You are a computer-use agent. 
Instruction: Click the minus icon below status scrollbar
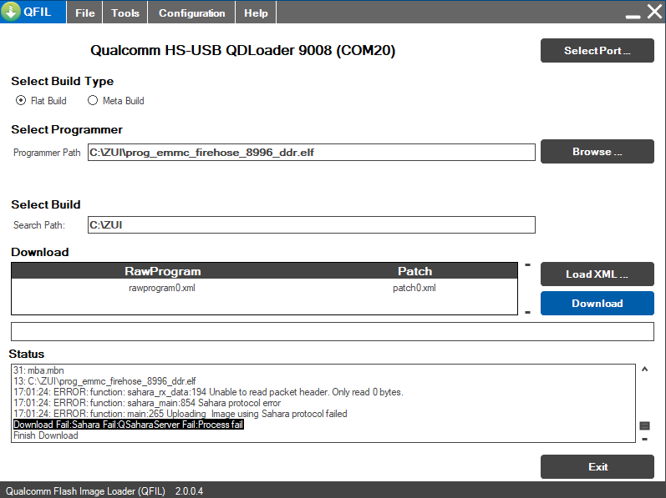tap(644, 439)
